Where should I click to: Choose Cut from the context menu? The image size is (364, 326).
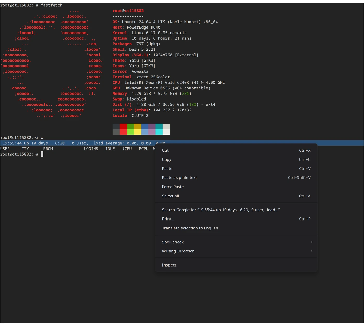236,150
